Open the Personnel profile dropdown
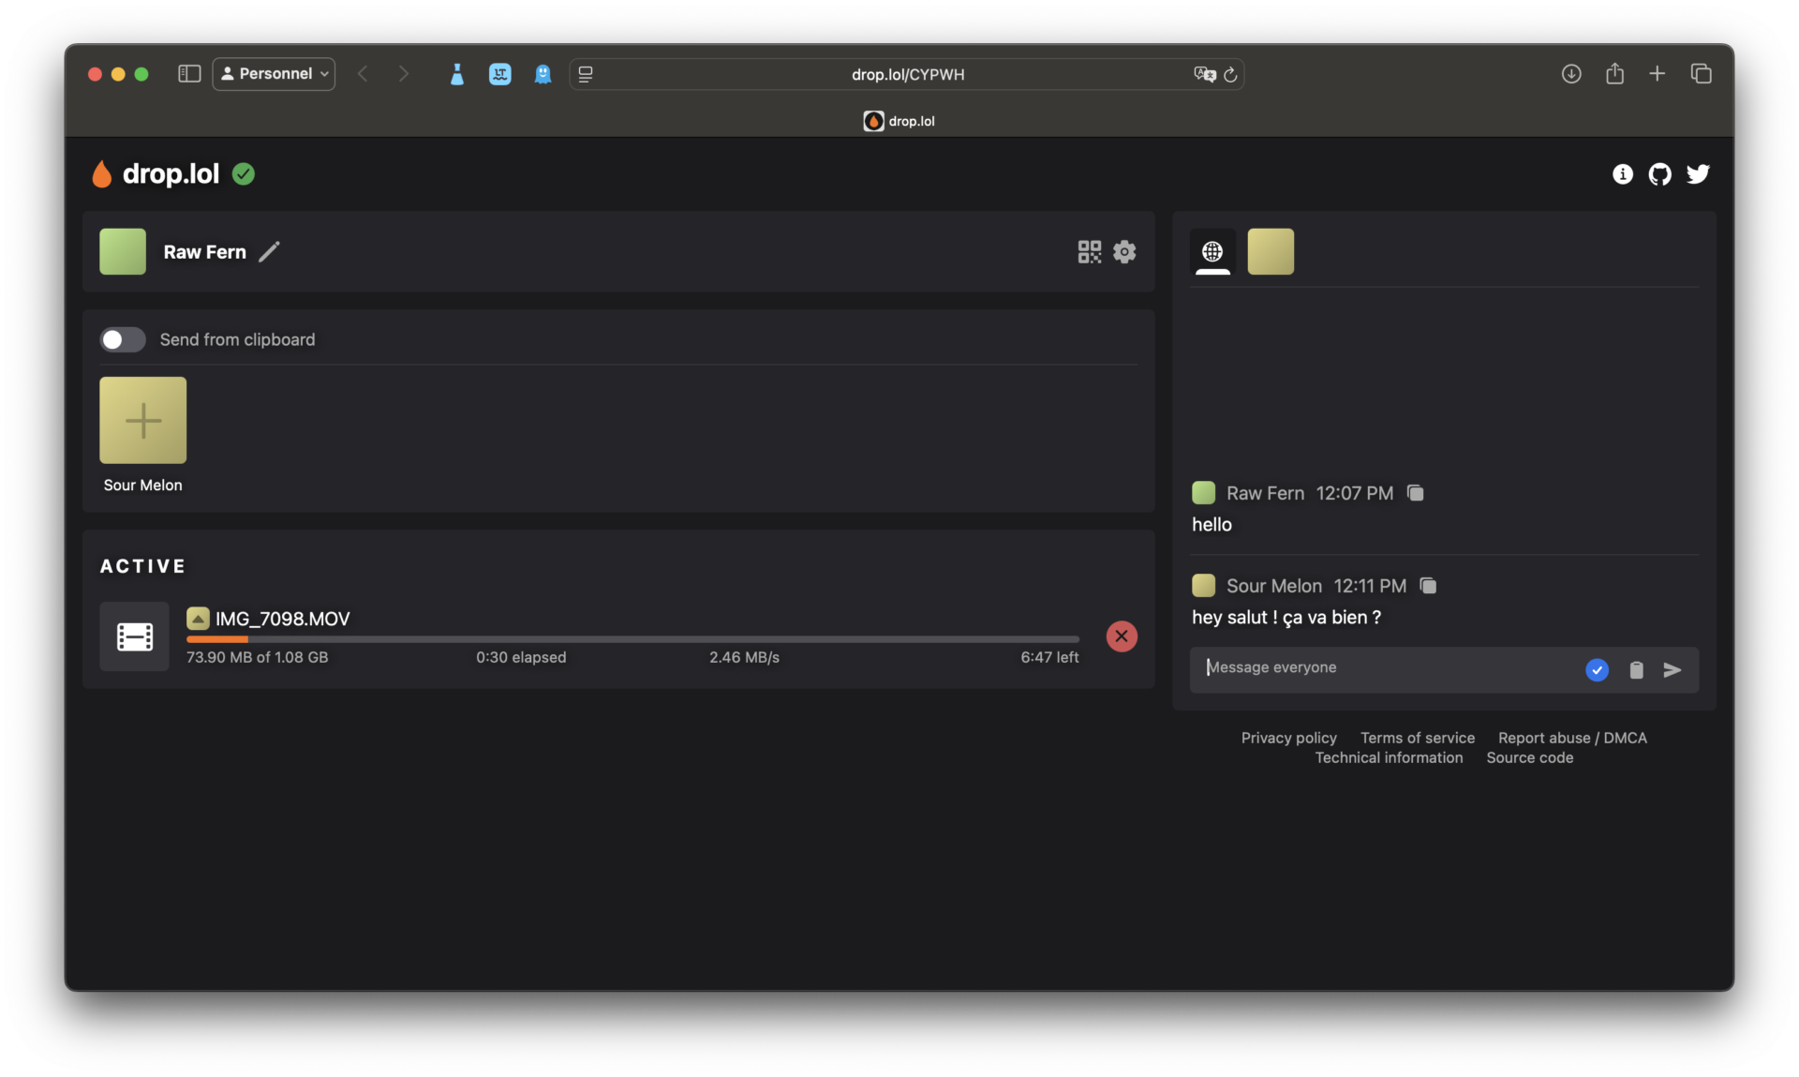The image size is (1799, 1077). pyautogui.click(x=274, y=73)
